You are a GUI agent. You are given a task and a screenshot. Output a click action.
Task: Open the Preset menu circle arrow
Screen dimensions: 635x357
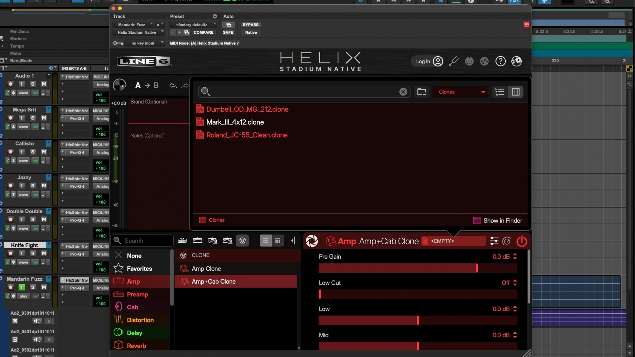(215, 17)
